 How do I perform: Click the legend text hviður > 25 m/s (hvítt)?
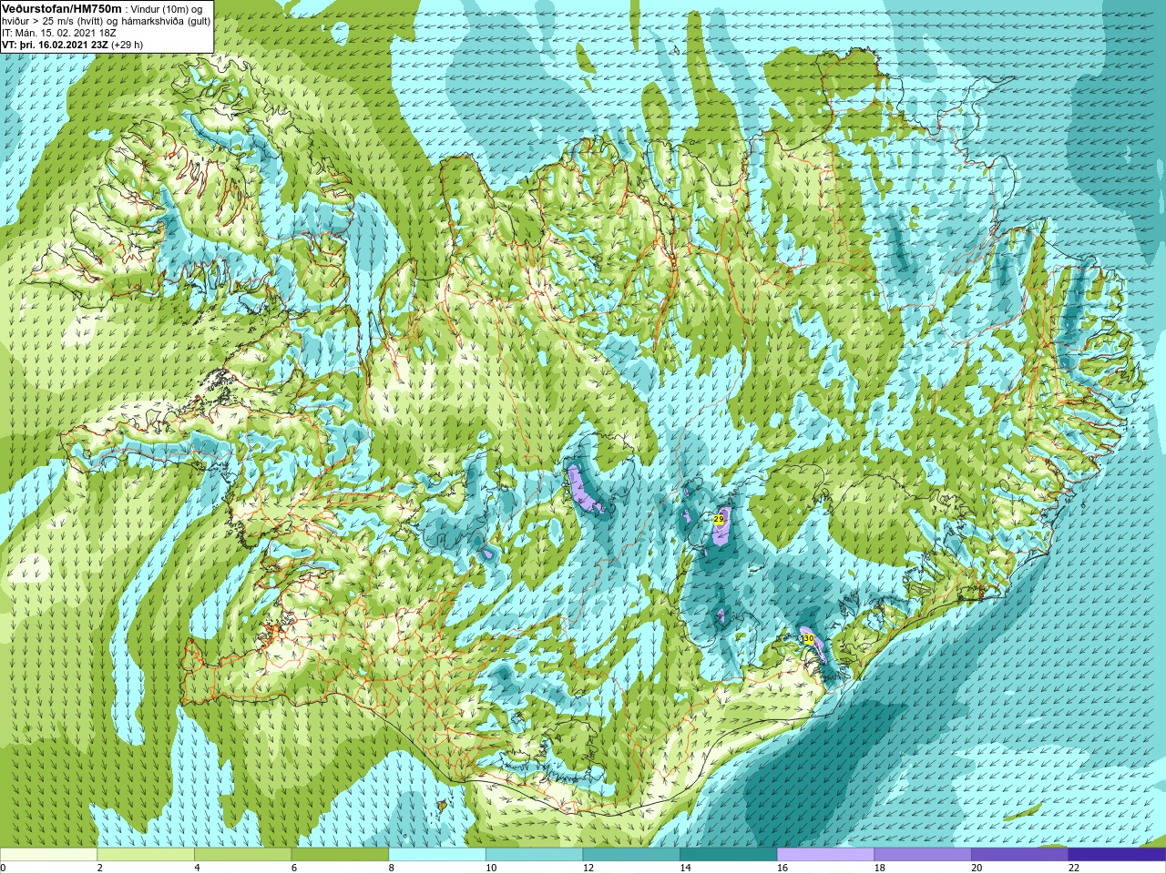point(51,20)
